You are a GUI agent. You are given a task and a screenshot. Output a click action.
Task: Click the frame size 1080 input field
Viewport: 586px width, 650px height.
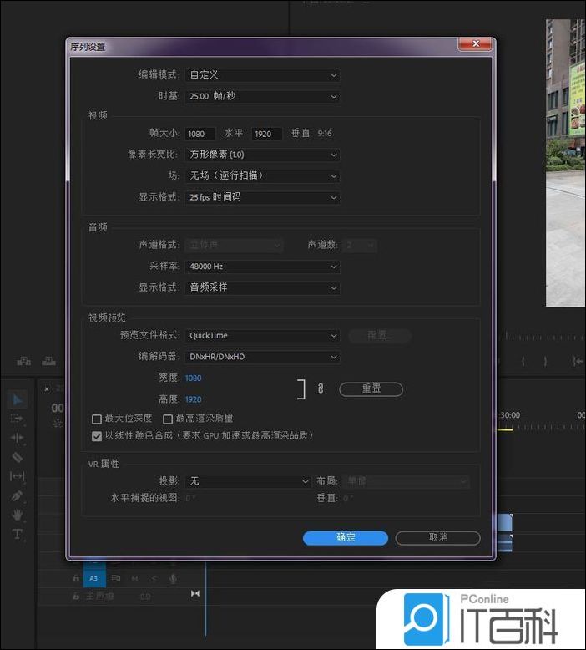click(200, 134)
